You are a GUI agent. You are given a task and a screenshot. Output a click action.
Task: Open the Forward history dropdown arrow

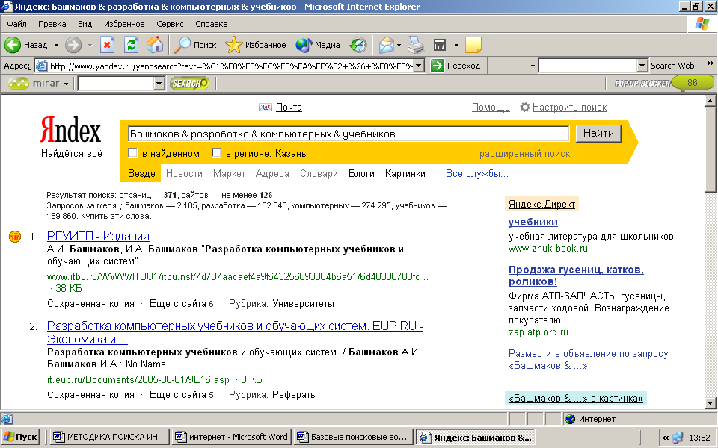[90, 45]
